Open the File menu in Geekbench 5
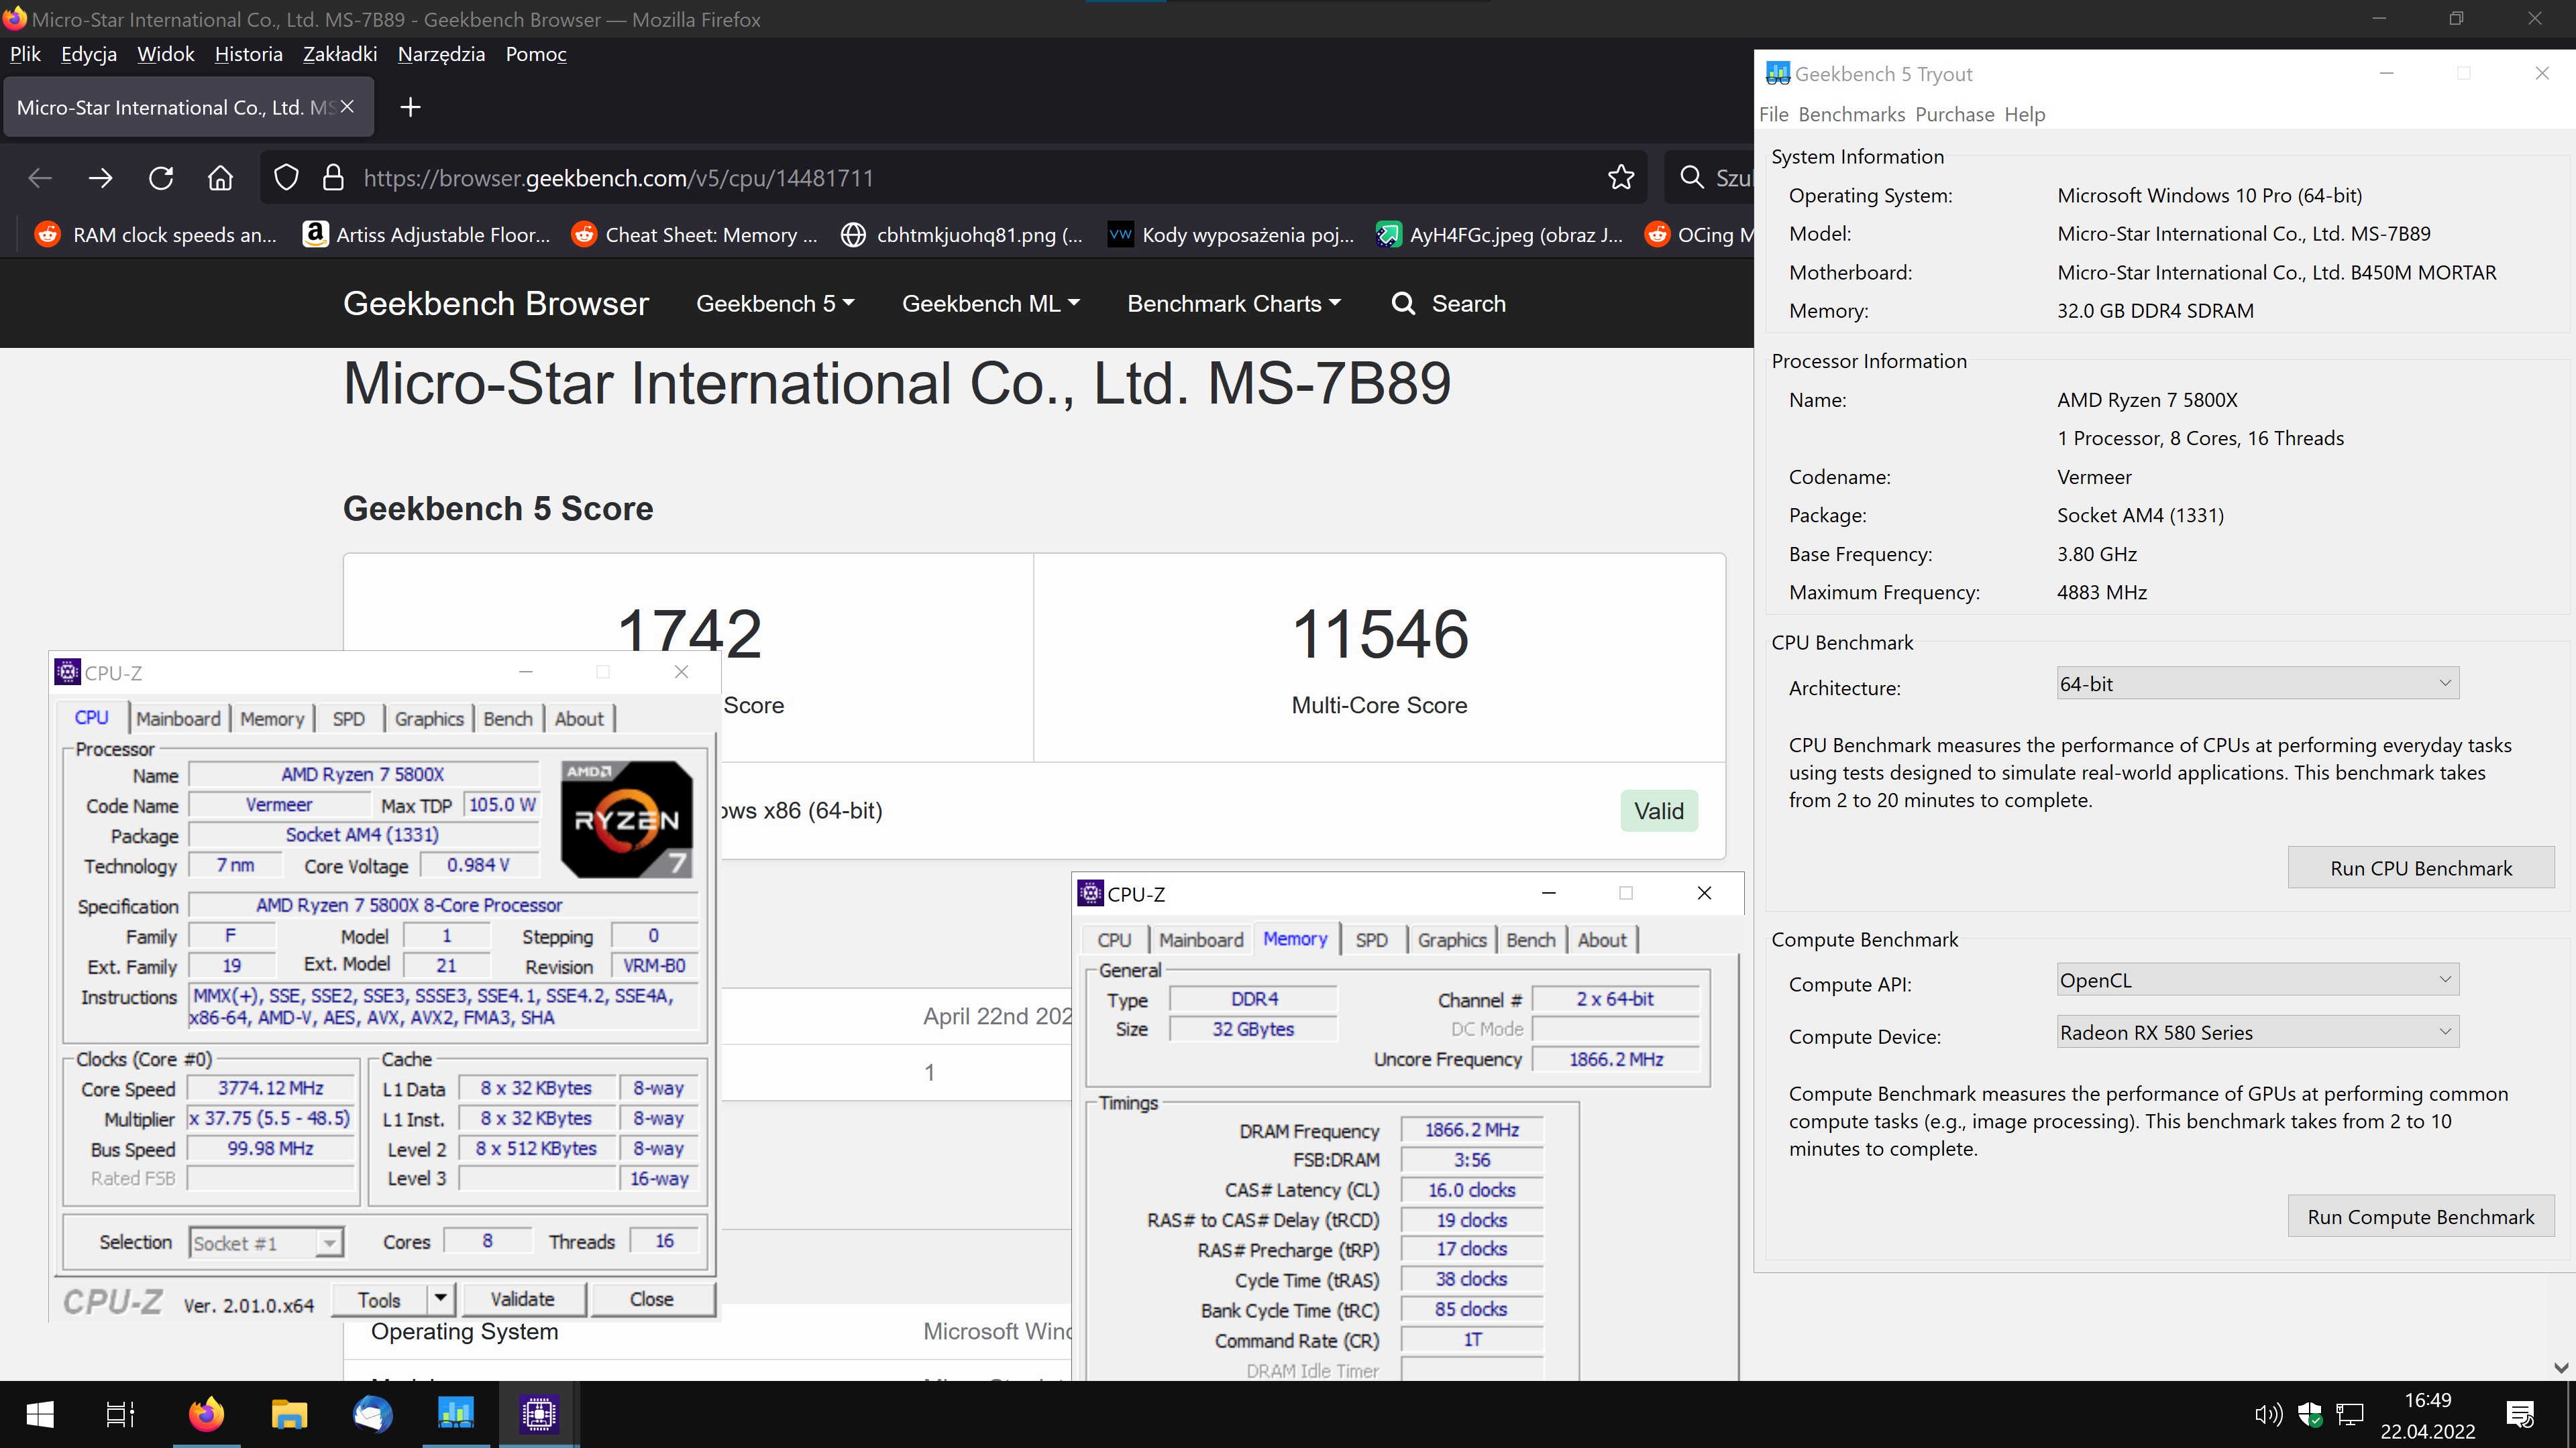Screen dimensions: 2576x1448 1773,114
